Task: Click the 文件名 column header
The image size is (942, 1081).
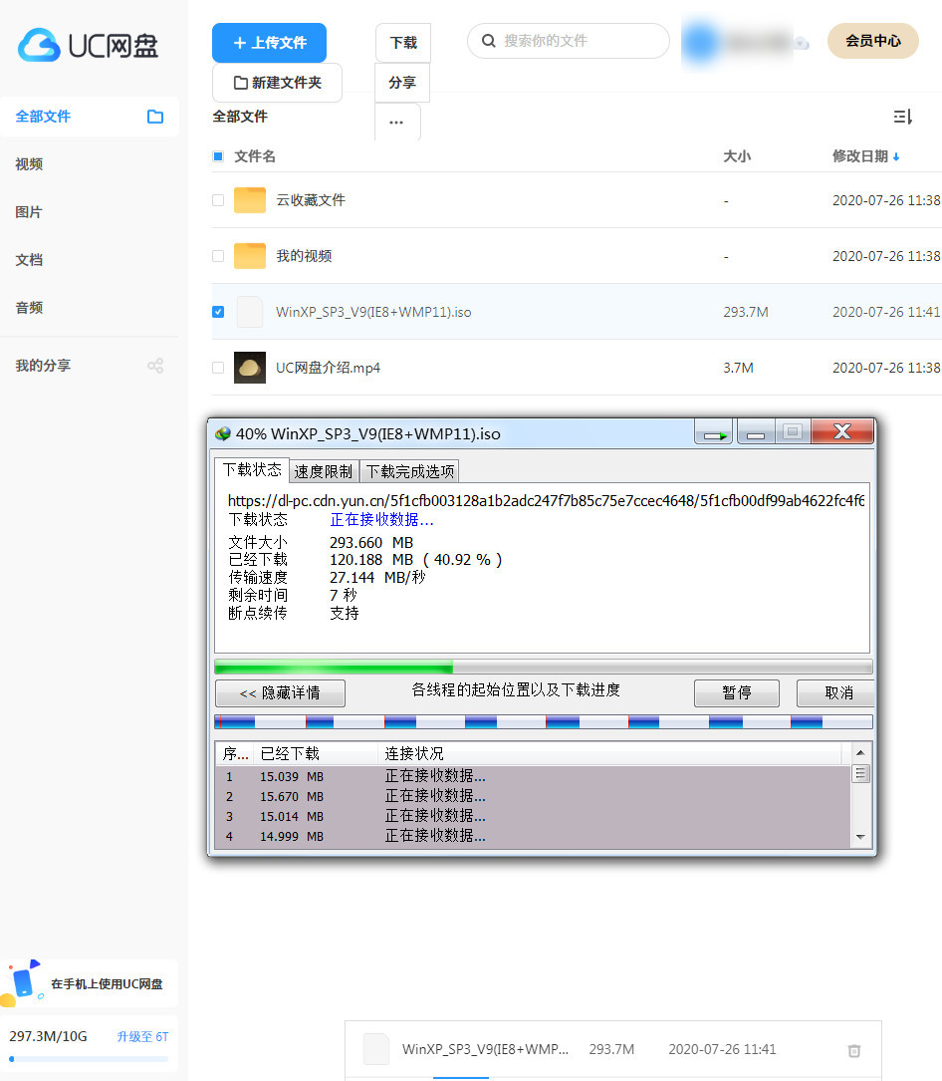Action: (x=255, y=156)
